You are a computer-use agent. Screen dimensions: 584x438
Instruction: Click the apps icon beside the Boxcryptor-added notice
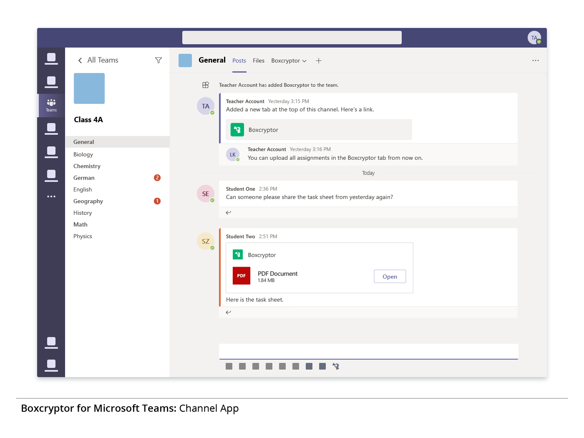coord(206,85)
